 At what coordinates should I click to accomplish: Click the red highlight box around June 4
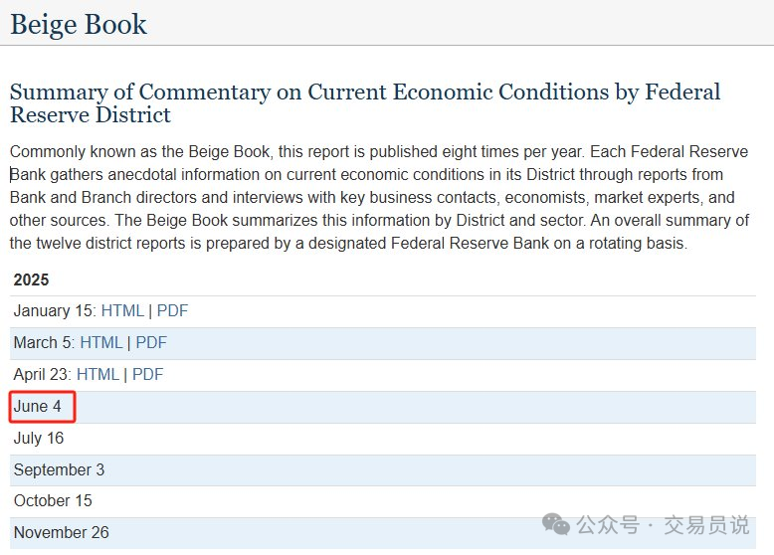tap(42, 407)
